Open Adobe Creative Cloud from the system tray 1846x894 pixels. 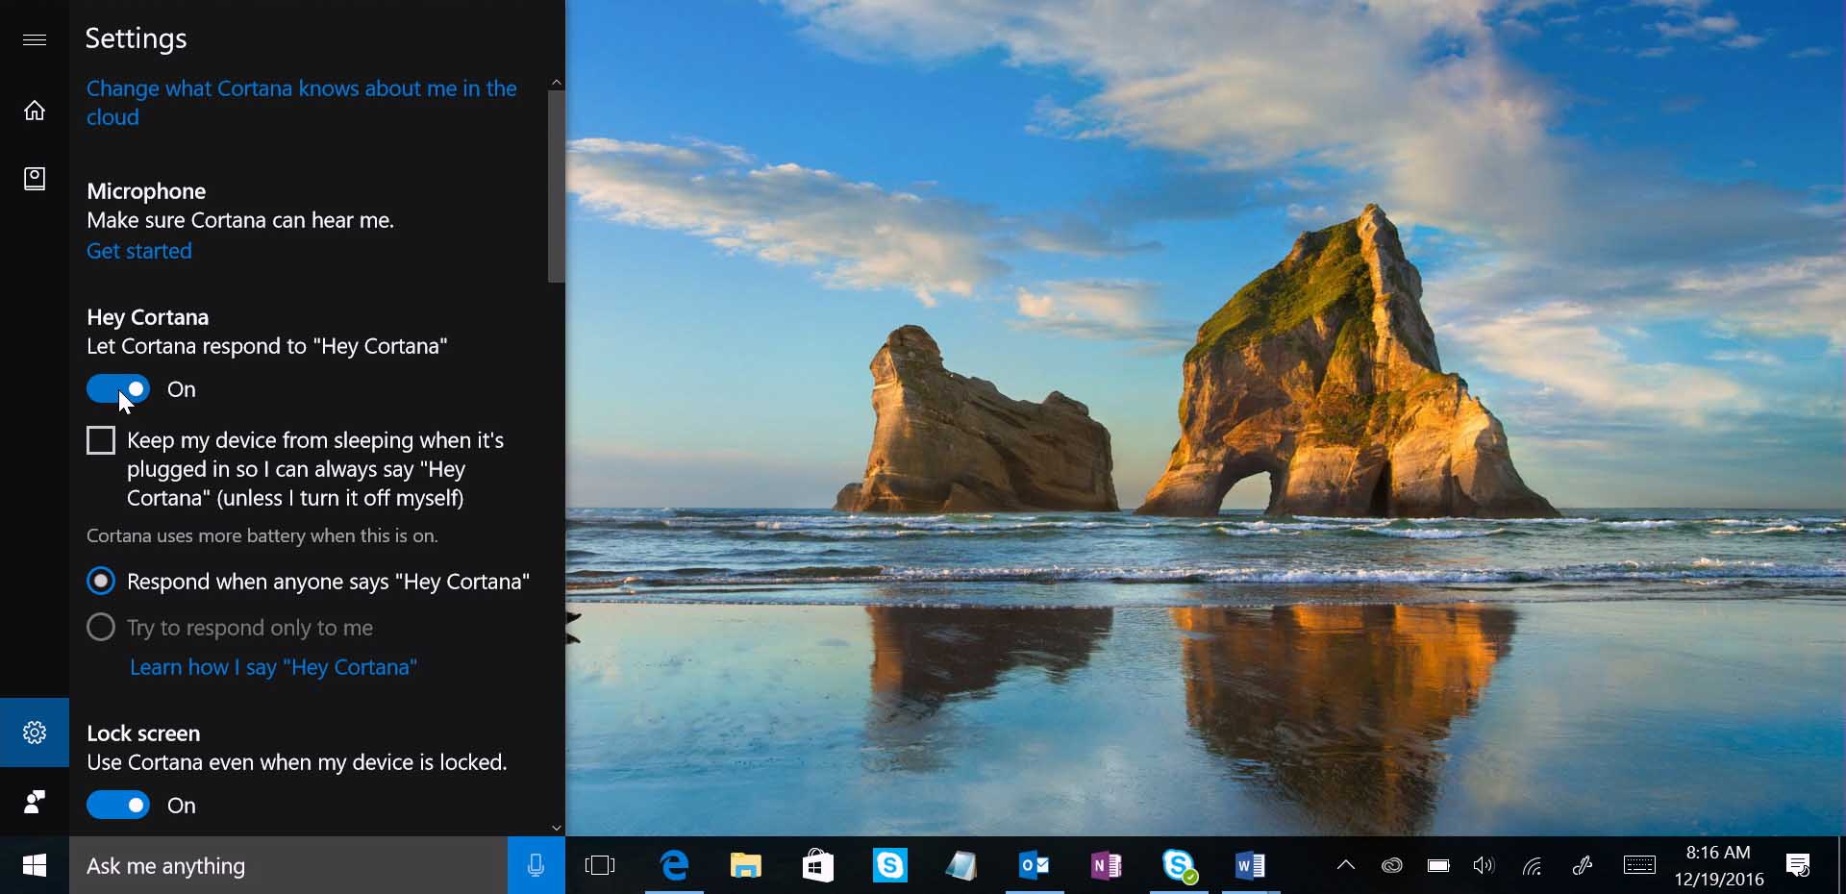pyautogui.click(x=1392, y=864)
